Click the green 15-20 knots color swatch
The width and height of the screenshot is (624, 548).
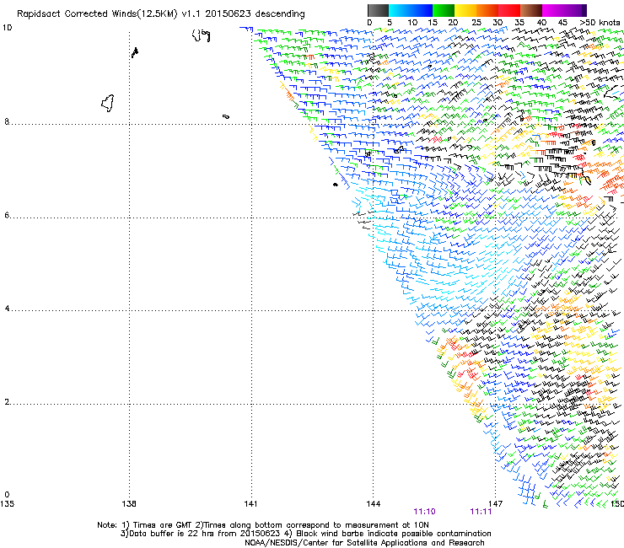(444, 10)
